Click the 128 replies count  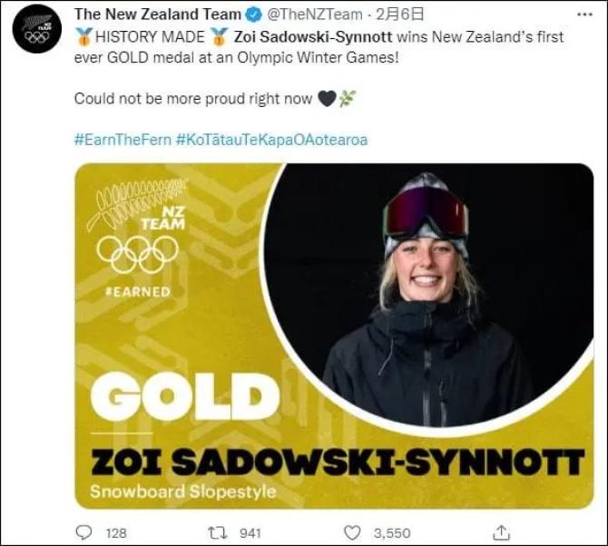116,533
